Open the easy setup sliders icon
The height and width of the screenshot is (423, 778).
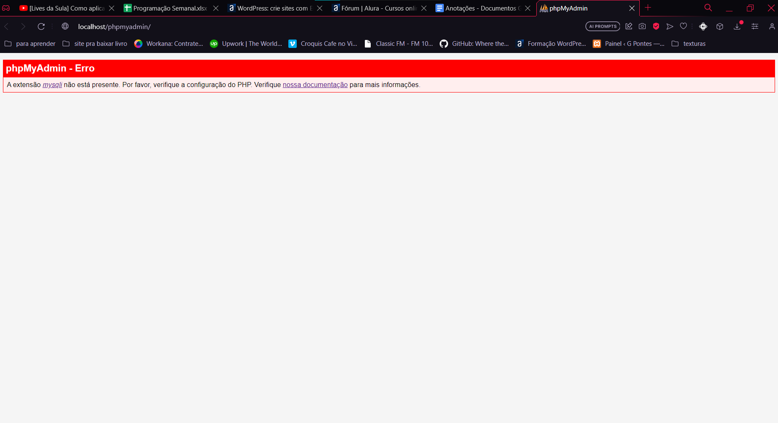(x=755, y=26)
